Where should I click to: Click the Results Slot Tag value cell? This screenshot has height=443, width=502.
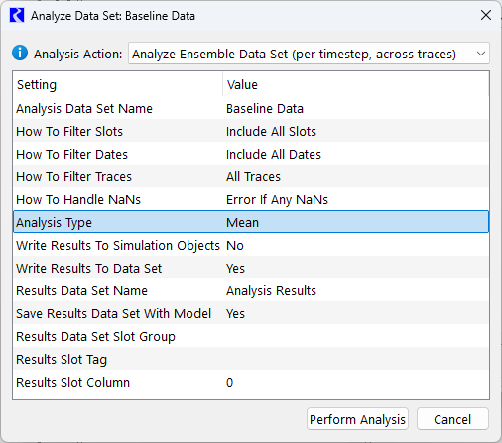(356, 359)
